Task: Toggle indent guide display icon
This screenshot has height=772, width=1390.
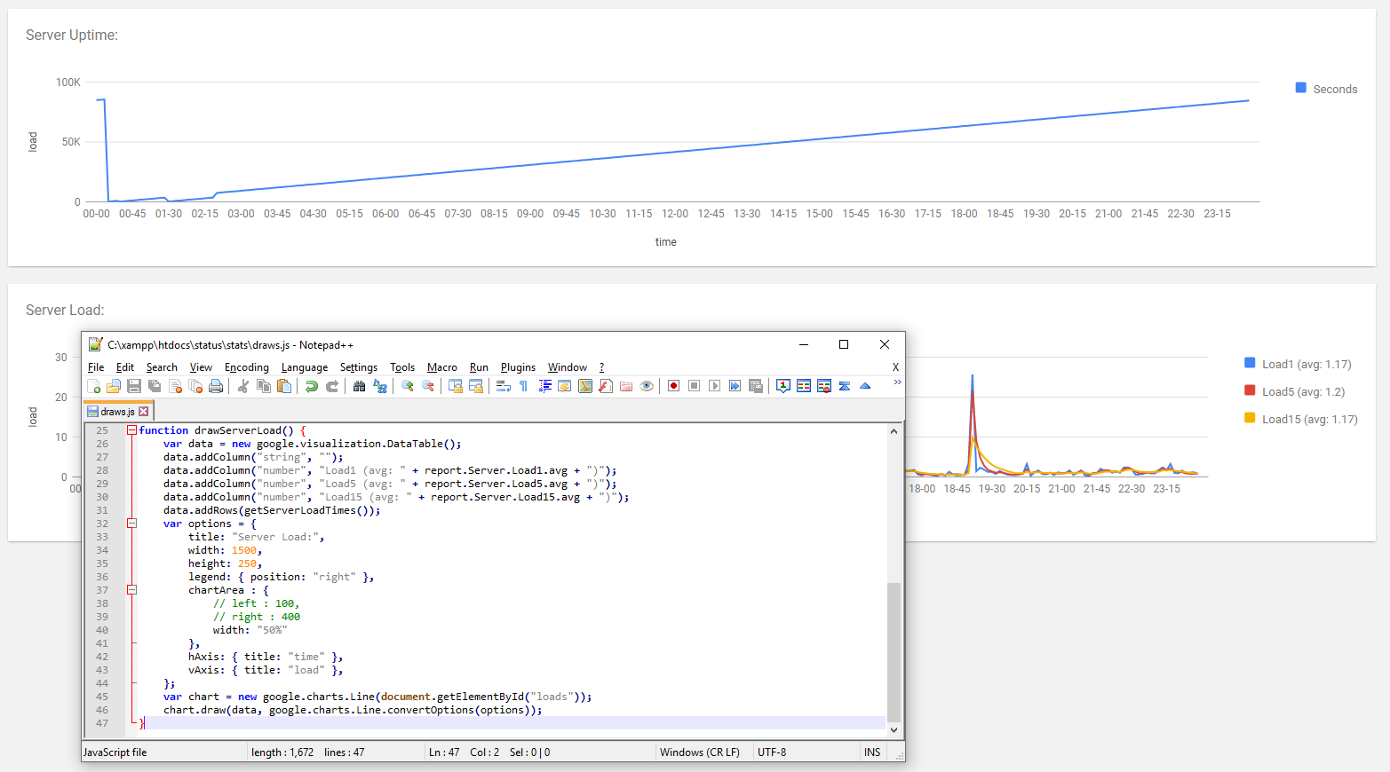Action: [544, 386]
